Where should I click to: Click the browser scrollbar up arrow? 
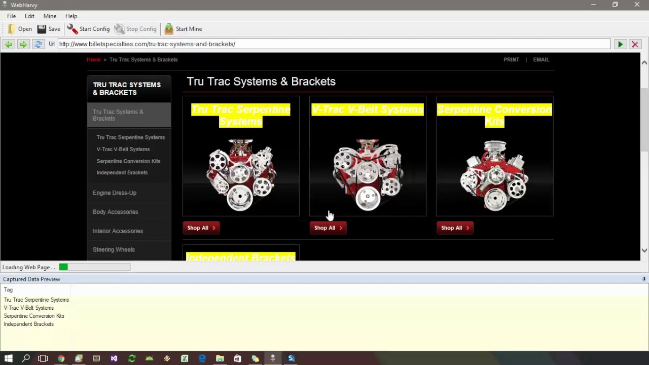tap(644, 63)
